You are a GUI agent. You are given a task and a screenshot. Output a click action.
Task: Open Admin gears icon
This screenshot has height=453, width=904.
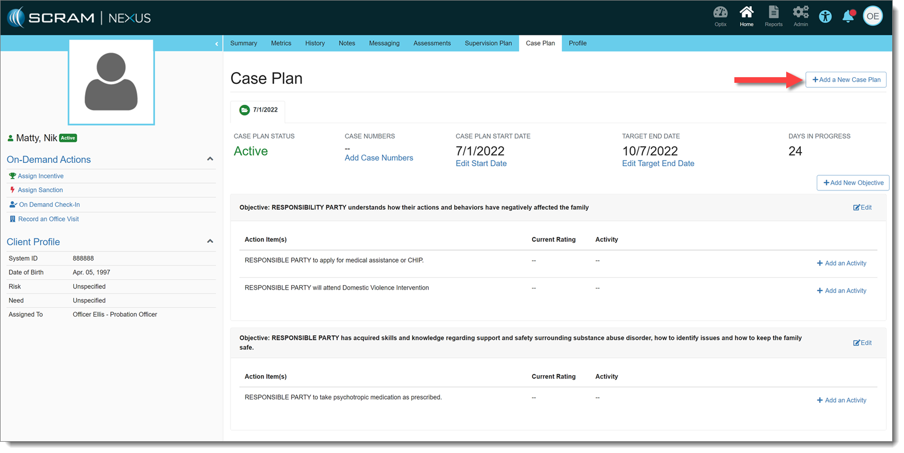800,16
